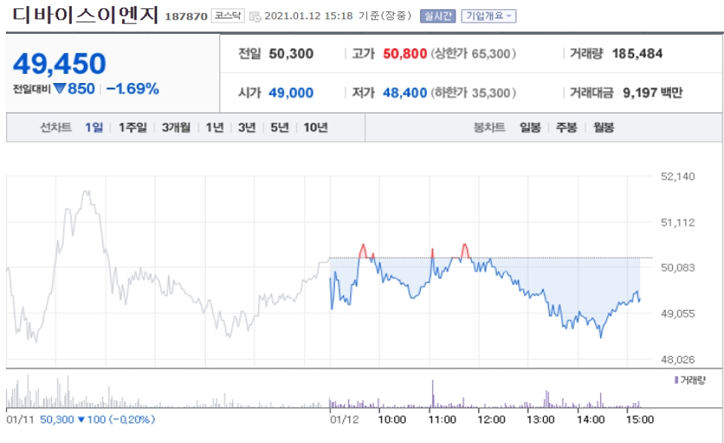Toggle the 실시간 real-time button

tap(437, 16)
